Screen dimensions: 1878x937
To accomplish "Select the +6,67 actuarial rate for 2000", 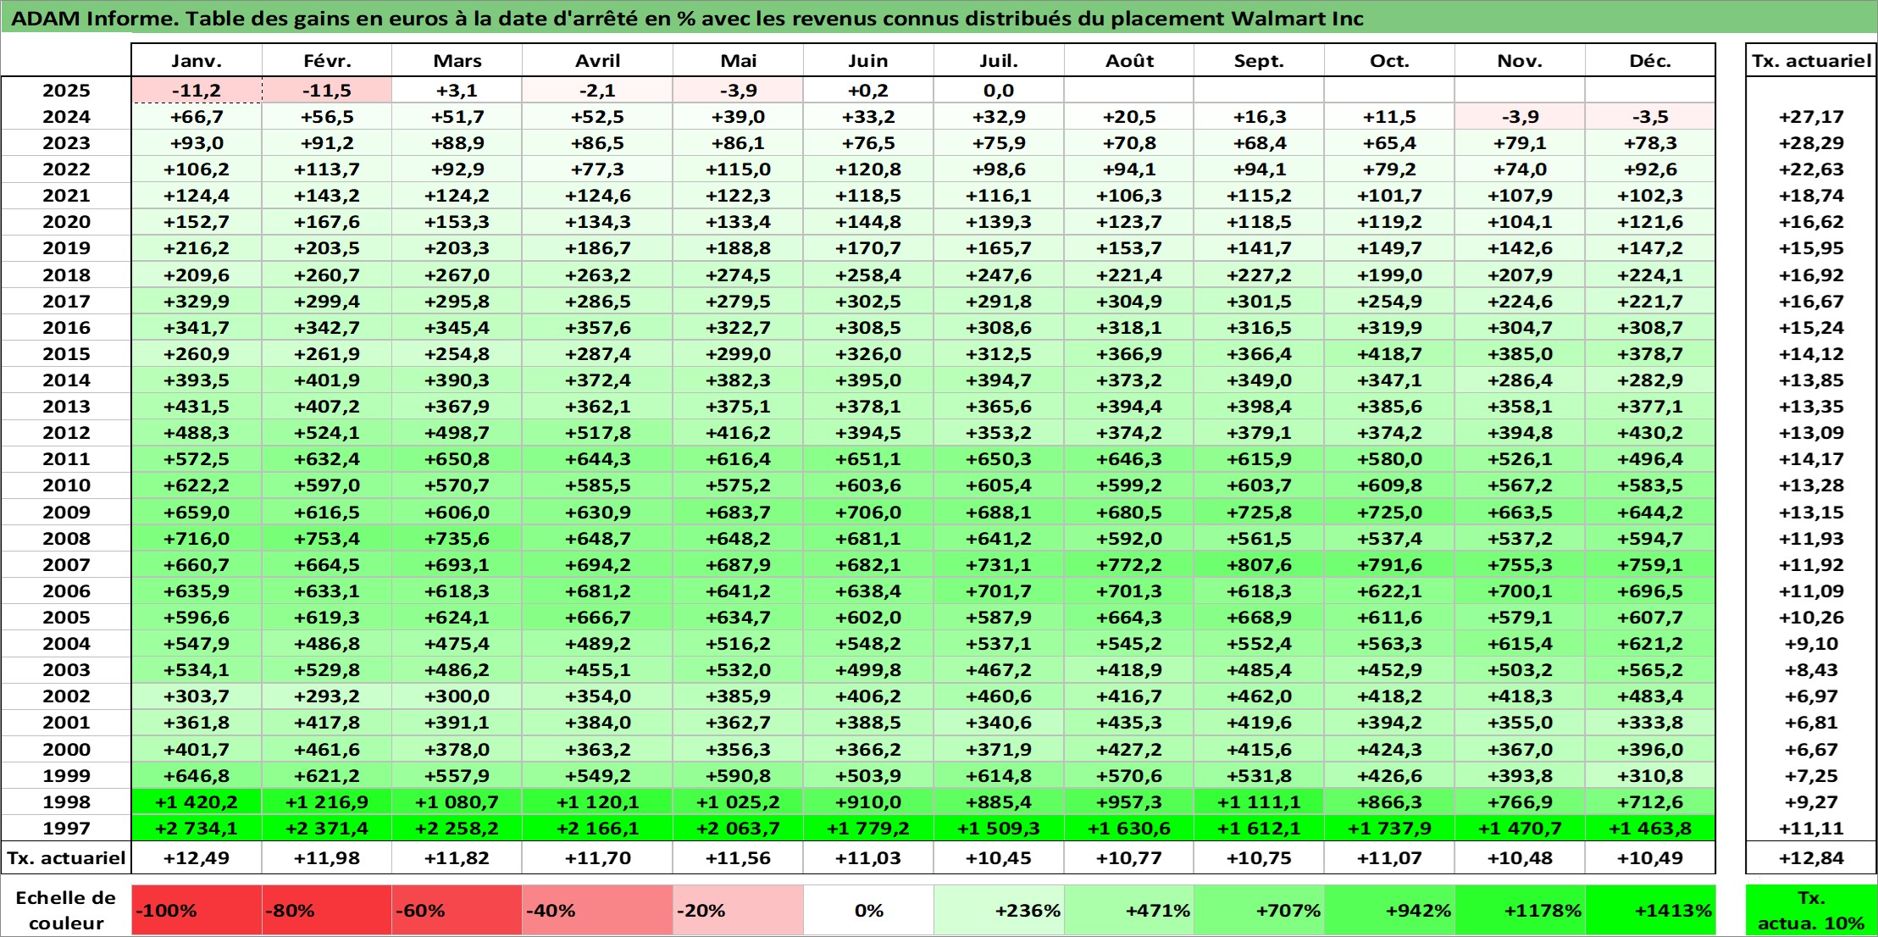I will pos(1811,750).
